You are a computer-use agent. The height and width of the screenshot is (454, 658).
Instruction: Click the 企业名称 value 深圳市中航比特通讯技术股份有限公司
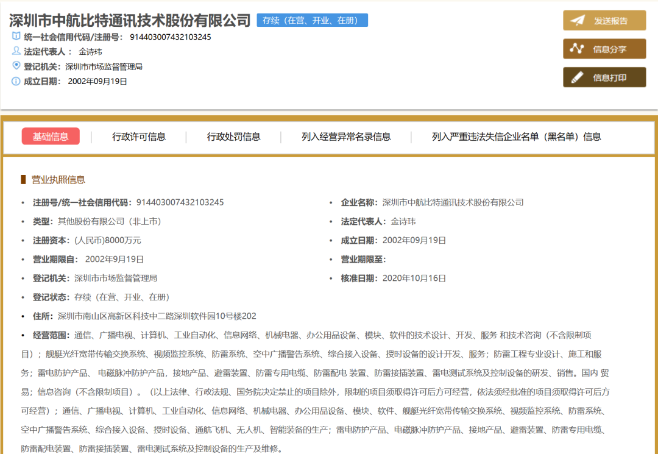(453, 202)
